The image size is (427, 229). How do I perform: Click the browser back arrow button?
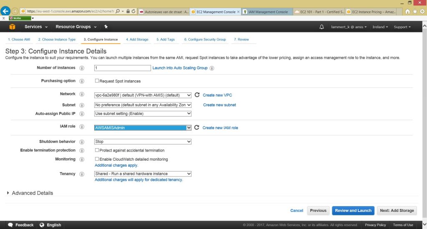(6, 11)
